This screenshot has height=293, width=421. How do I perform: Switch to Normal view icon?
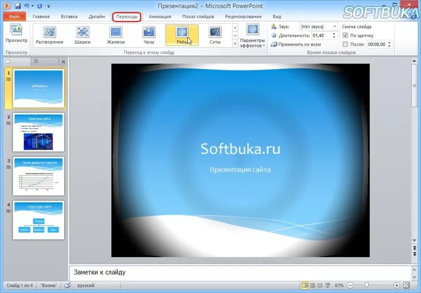tap(305, 286)
